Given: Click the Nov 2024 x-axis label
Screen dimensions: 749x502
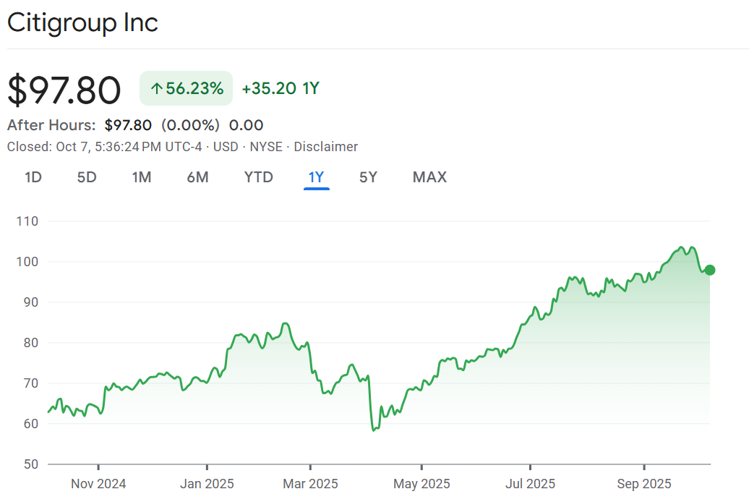Looking at the screenshot, I should 98,484.
